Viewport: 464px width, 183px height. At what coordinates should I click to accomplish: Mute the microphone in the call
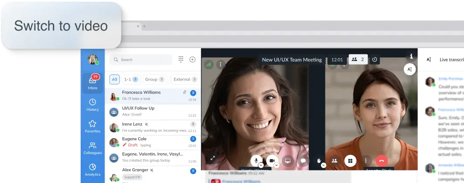coord(256,160)
